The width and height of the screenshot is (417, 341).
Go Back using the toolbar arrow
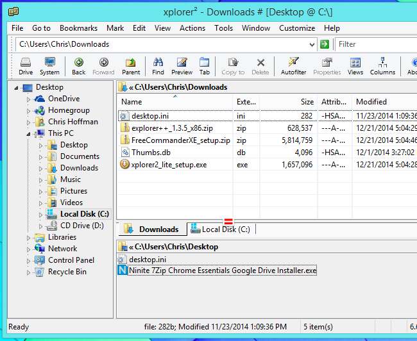[78, 66]
